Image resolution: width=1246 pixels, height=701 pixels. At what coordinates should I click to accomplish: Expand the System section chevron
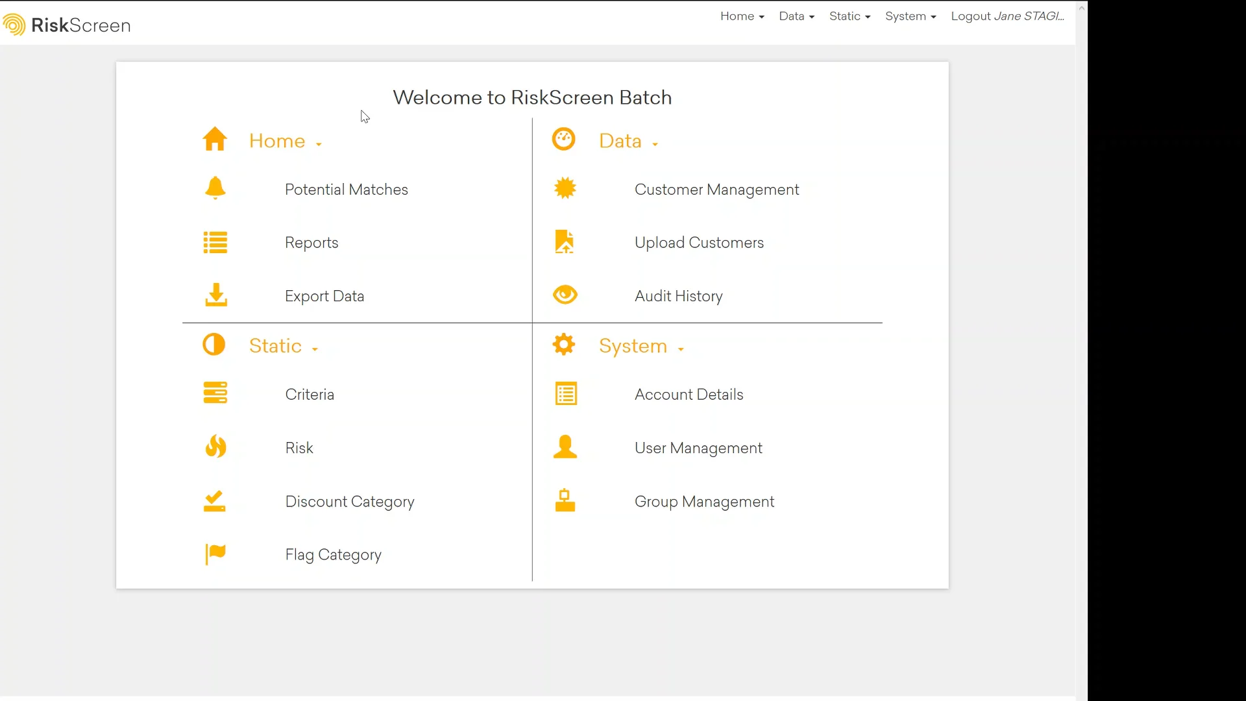pos(681,348)
